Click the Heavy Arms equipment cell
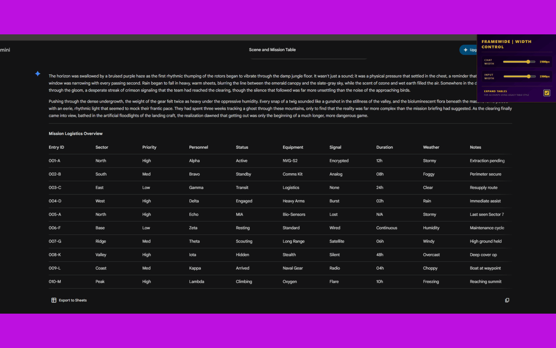 294,201
